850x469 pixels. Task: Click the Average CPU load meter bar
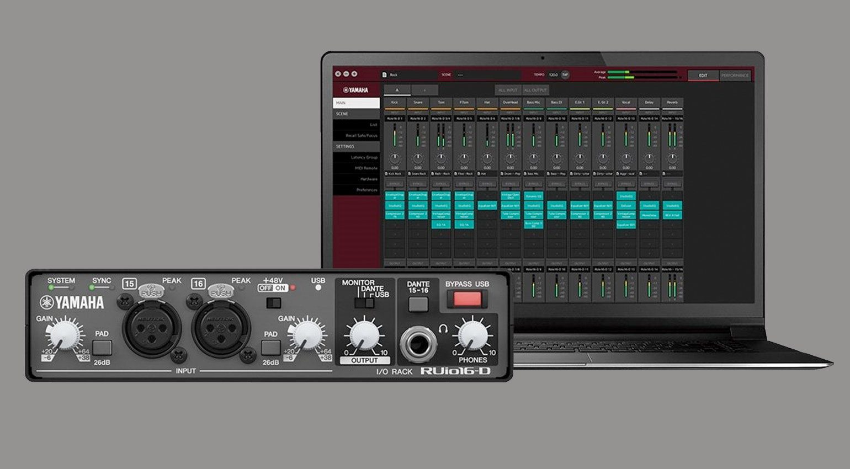click(x=643, y=72)
